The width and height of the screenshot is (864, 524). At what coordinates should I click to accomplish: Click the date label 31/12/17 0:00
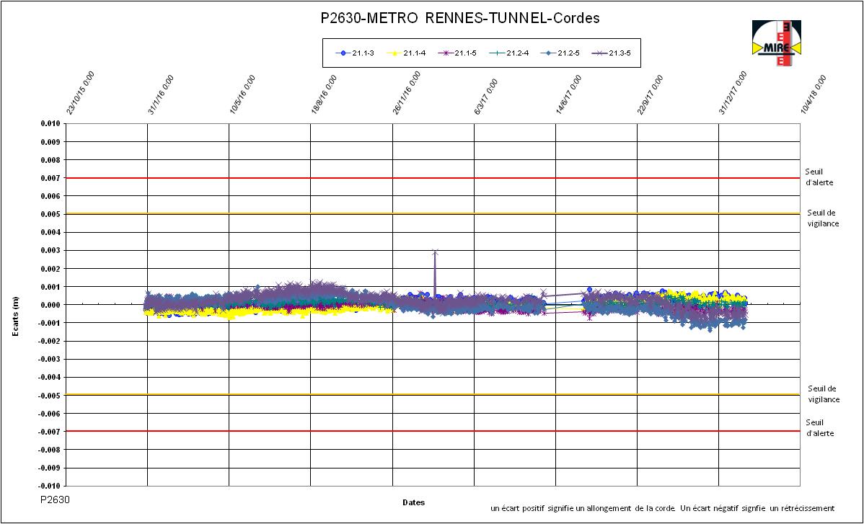click(x=733, y=93)
